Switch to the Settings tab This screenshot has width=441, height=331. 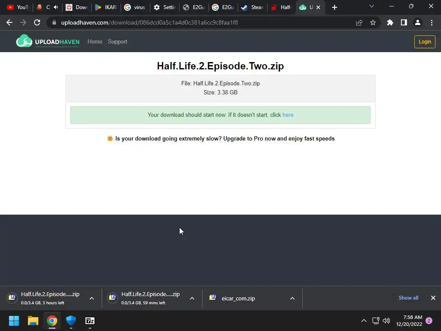(x=165, y=7)
